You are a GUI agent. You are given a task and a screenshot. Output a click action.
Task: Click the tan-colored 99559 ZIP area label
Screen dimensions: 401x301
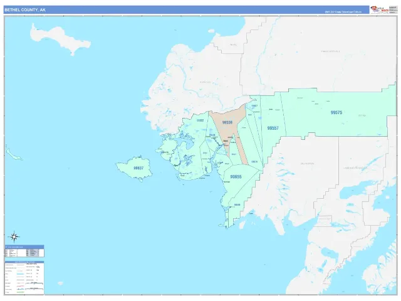tap(227, 123)
